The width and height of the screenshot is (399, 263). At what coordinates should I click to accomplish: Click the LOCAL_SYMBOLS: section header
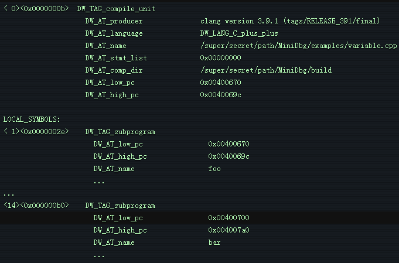[32, 119]
